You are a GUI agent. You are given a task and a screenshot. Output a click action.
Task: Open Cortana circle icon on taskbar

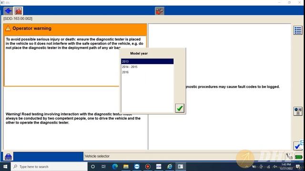click(93, 167)
